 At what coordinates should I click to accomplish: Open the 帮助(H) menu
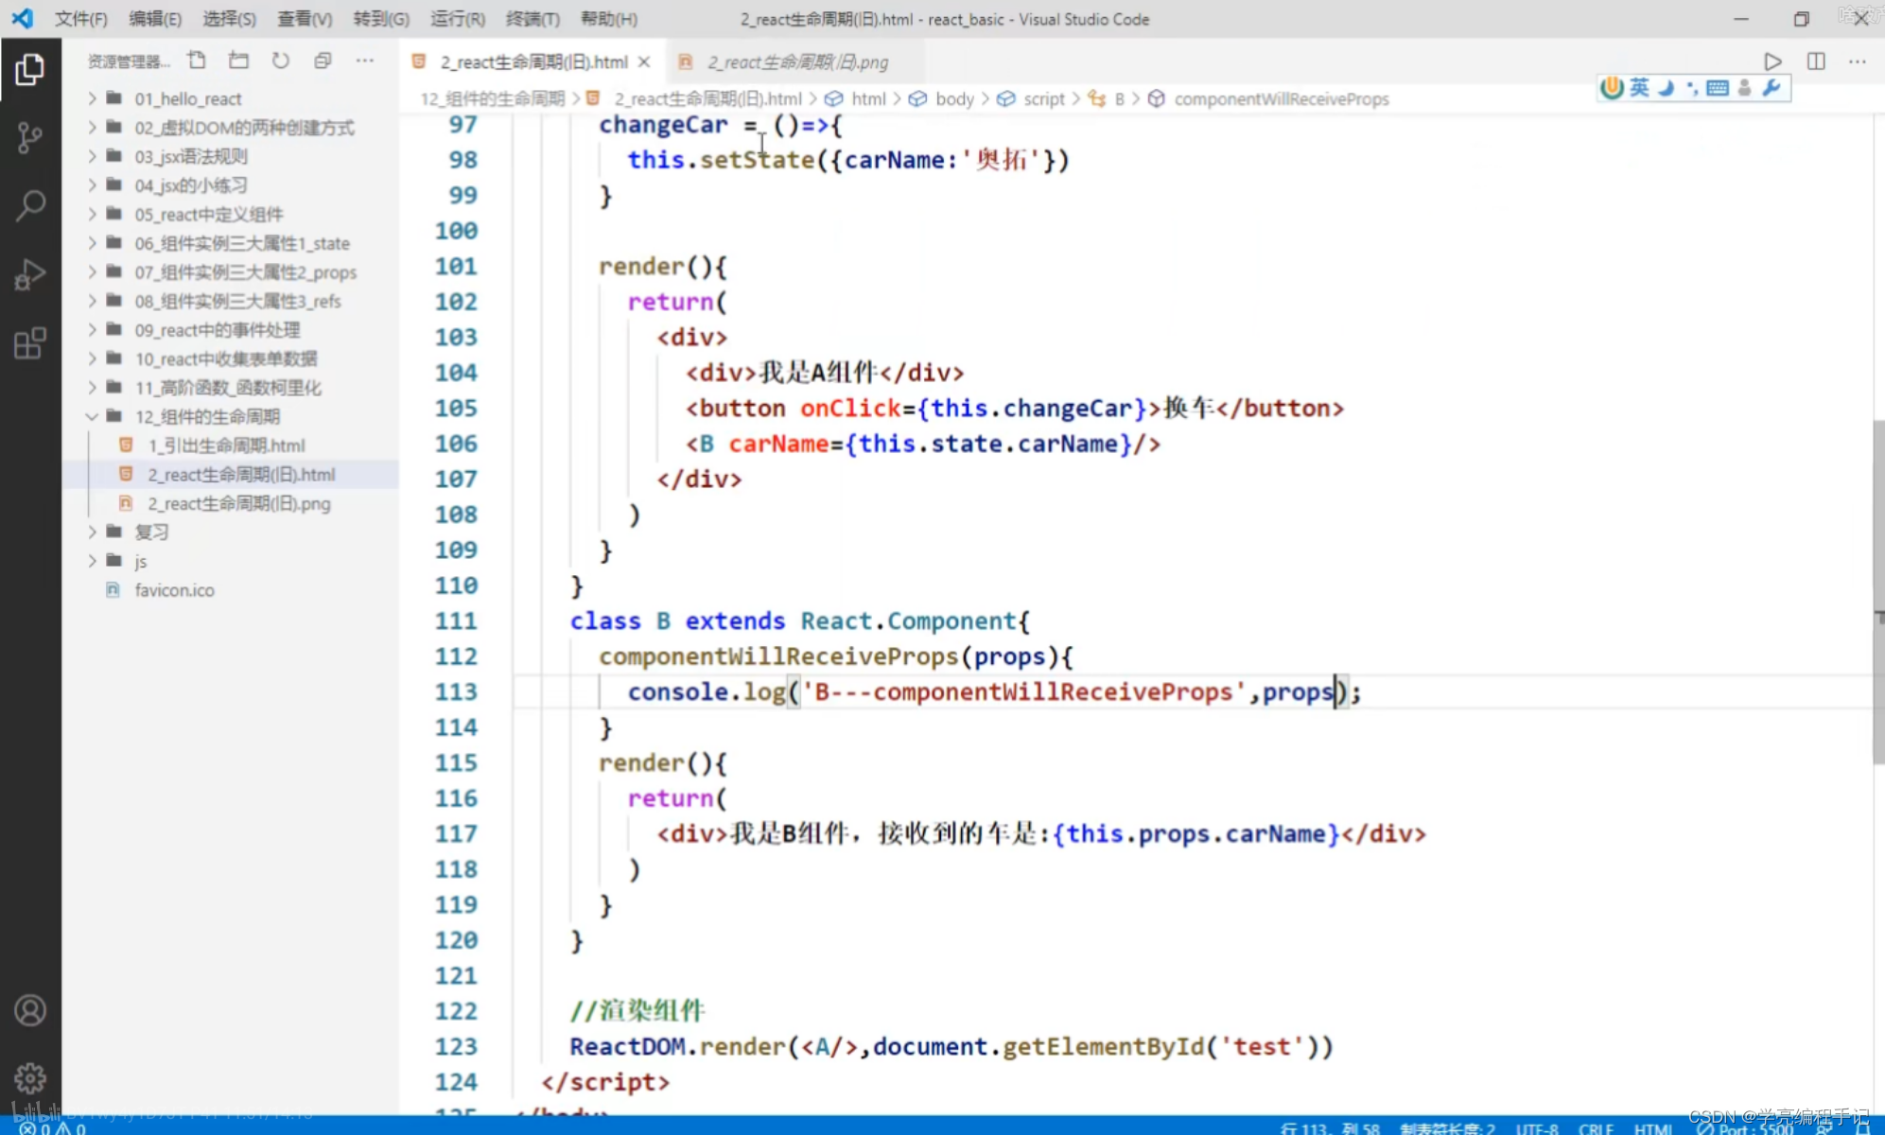(x=609, y=19)
